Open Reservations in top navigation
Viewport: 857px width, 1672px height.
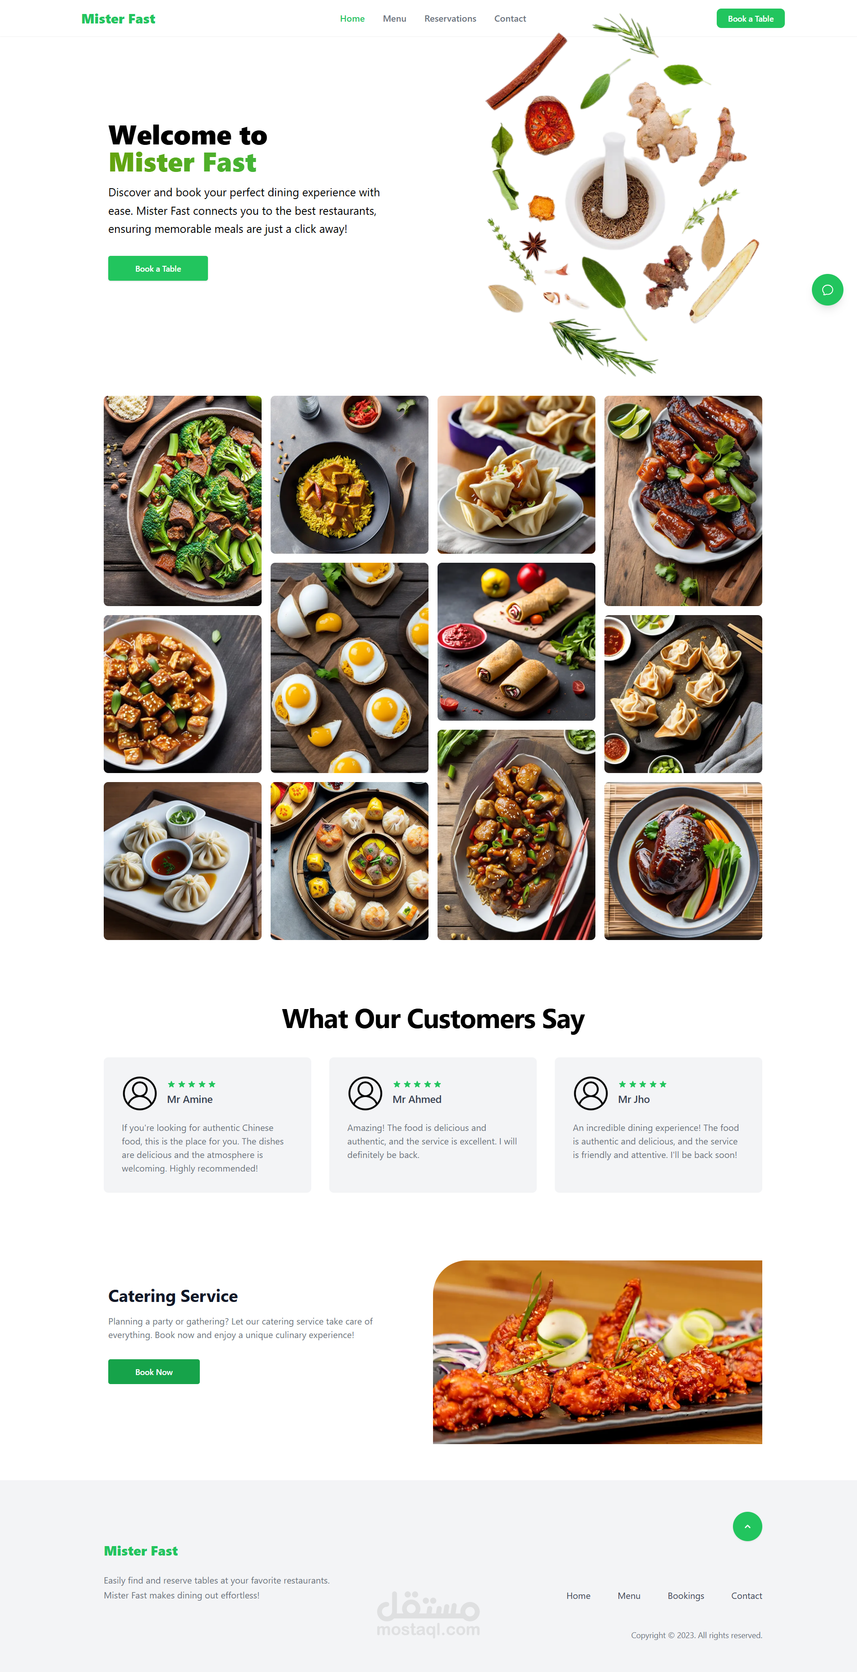point(450,19)
